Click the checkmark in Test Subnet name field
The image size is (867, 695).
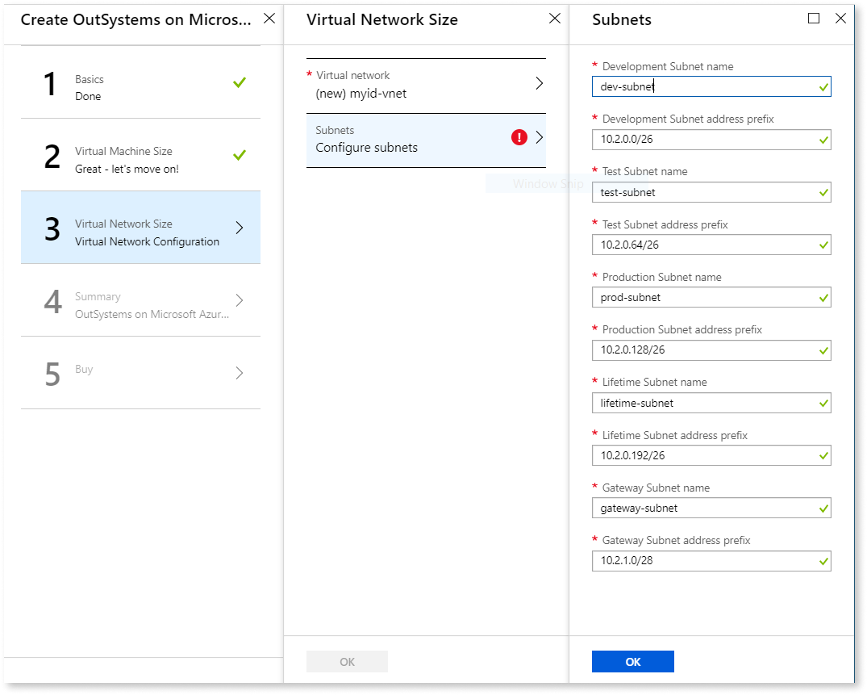tap(822, 192)
